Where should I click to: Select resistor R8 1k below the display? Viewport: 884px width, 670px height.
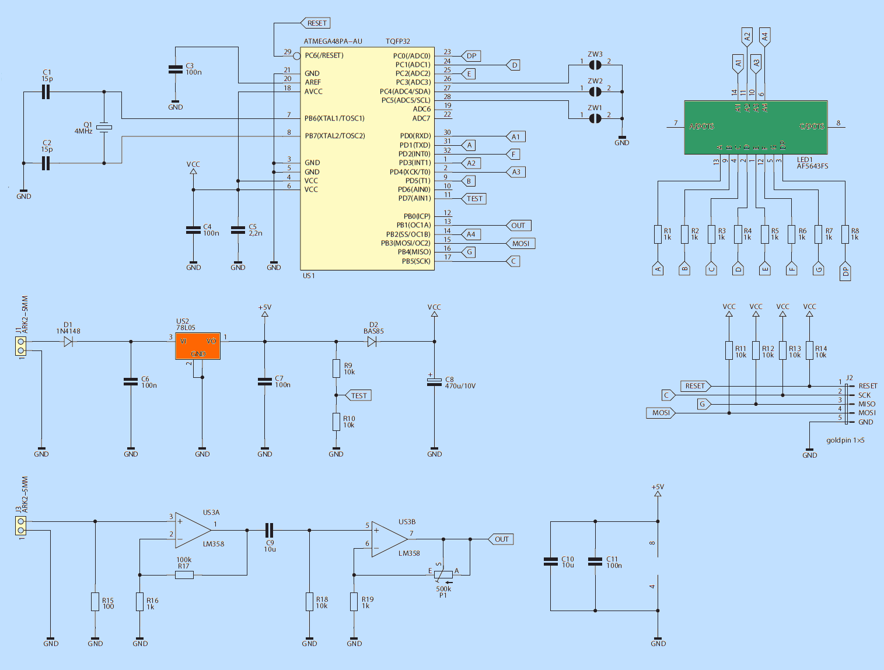click(x=845, y=234)
